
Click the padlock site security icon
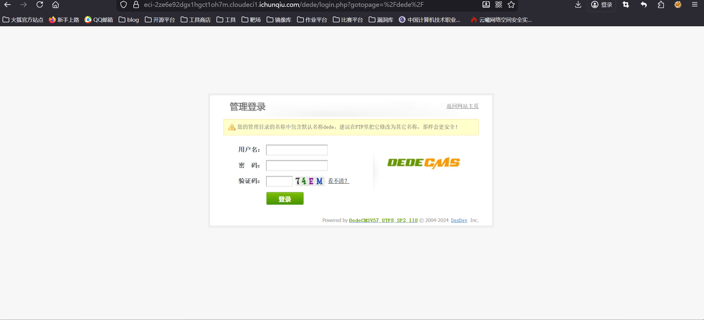coord(136,4)
